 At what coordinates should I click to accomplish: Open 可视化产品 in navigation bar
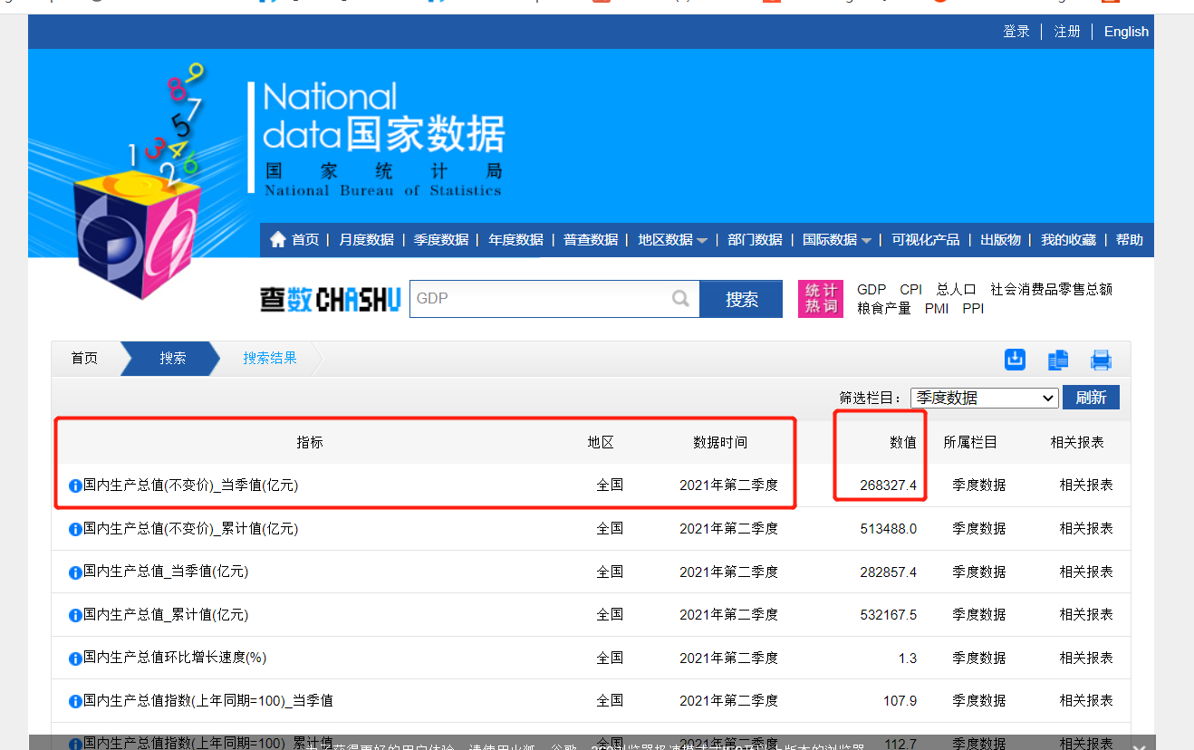pos(925,240)
